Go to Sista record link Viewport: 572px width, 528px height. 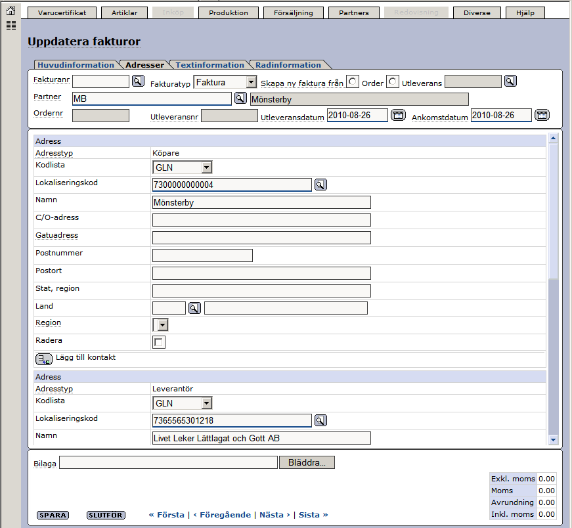coord(313,515)
